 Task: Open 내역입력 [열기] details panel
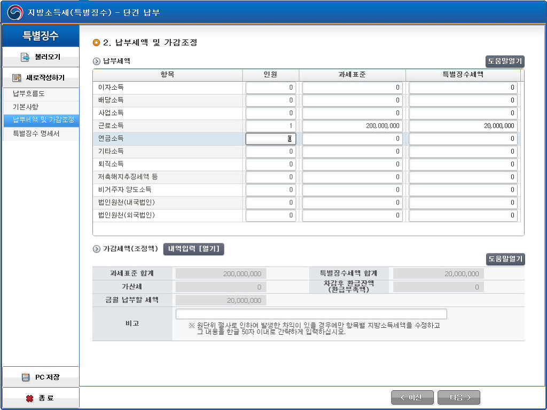click(193, 249)
